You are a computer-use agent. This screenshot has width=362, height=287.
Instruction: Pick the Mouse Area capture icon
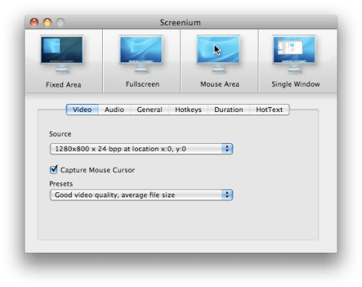click(219, 53)
